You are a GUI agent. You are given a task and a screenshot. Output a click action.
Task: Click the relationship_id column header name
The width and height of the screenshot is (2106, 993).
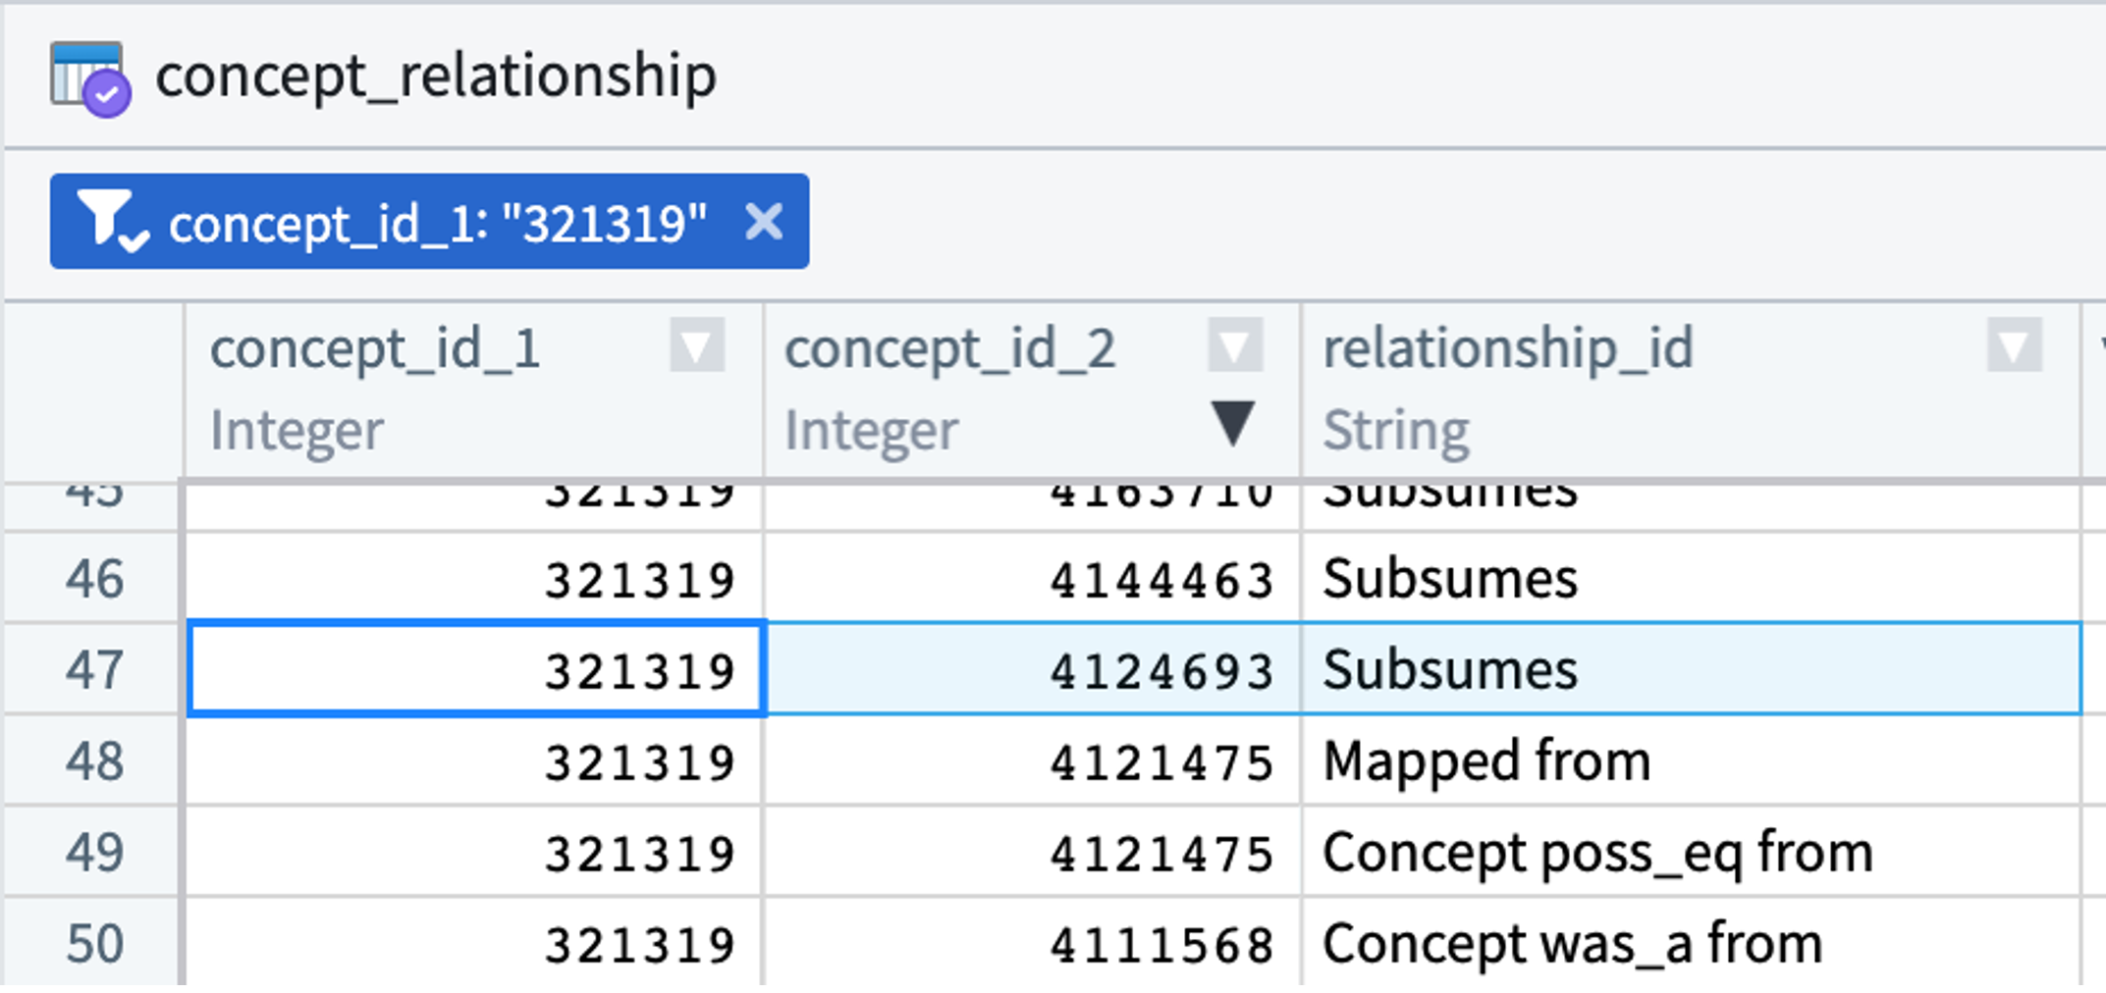tap(1507, 348)
